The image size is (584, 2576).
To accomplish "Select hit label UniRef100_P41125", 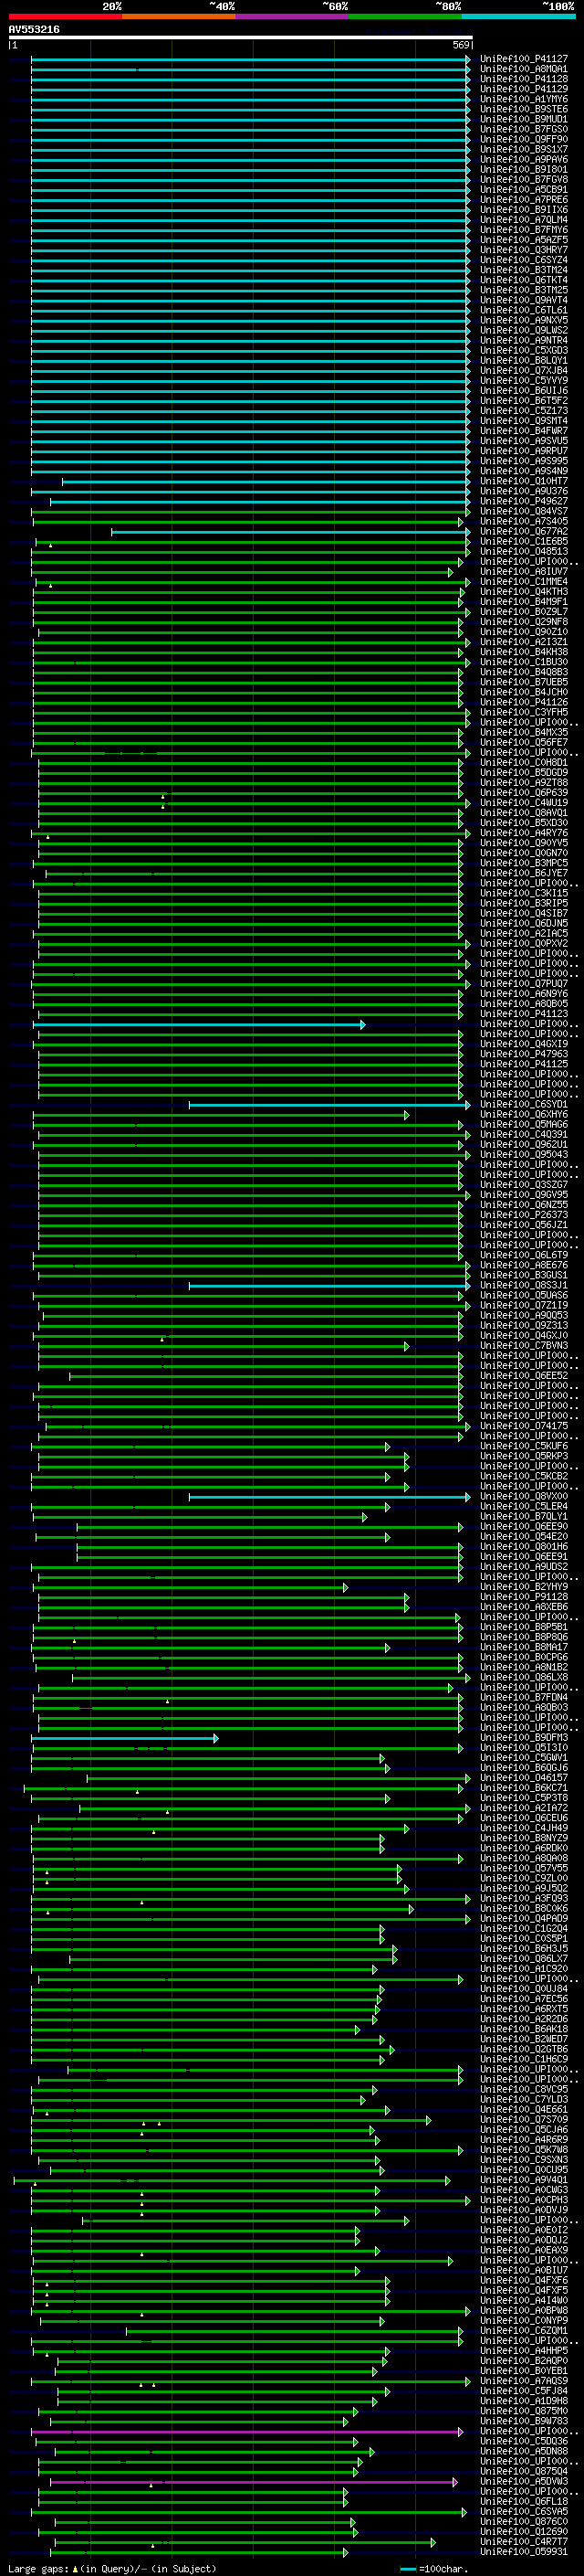I will (524, 1064).
